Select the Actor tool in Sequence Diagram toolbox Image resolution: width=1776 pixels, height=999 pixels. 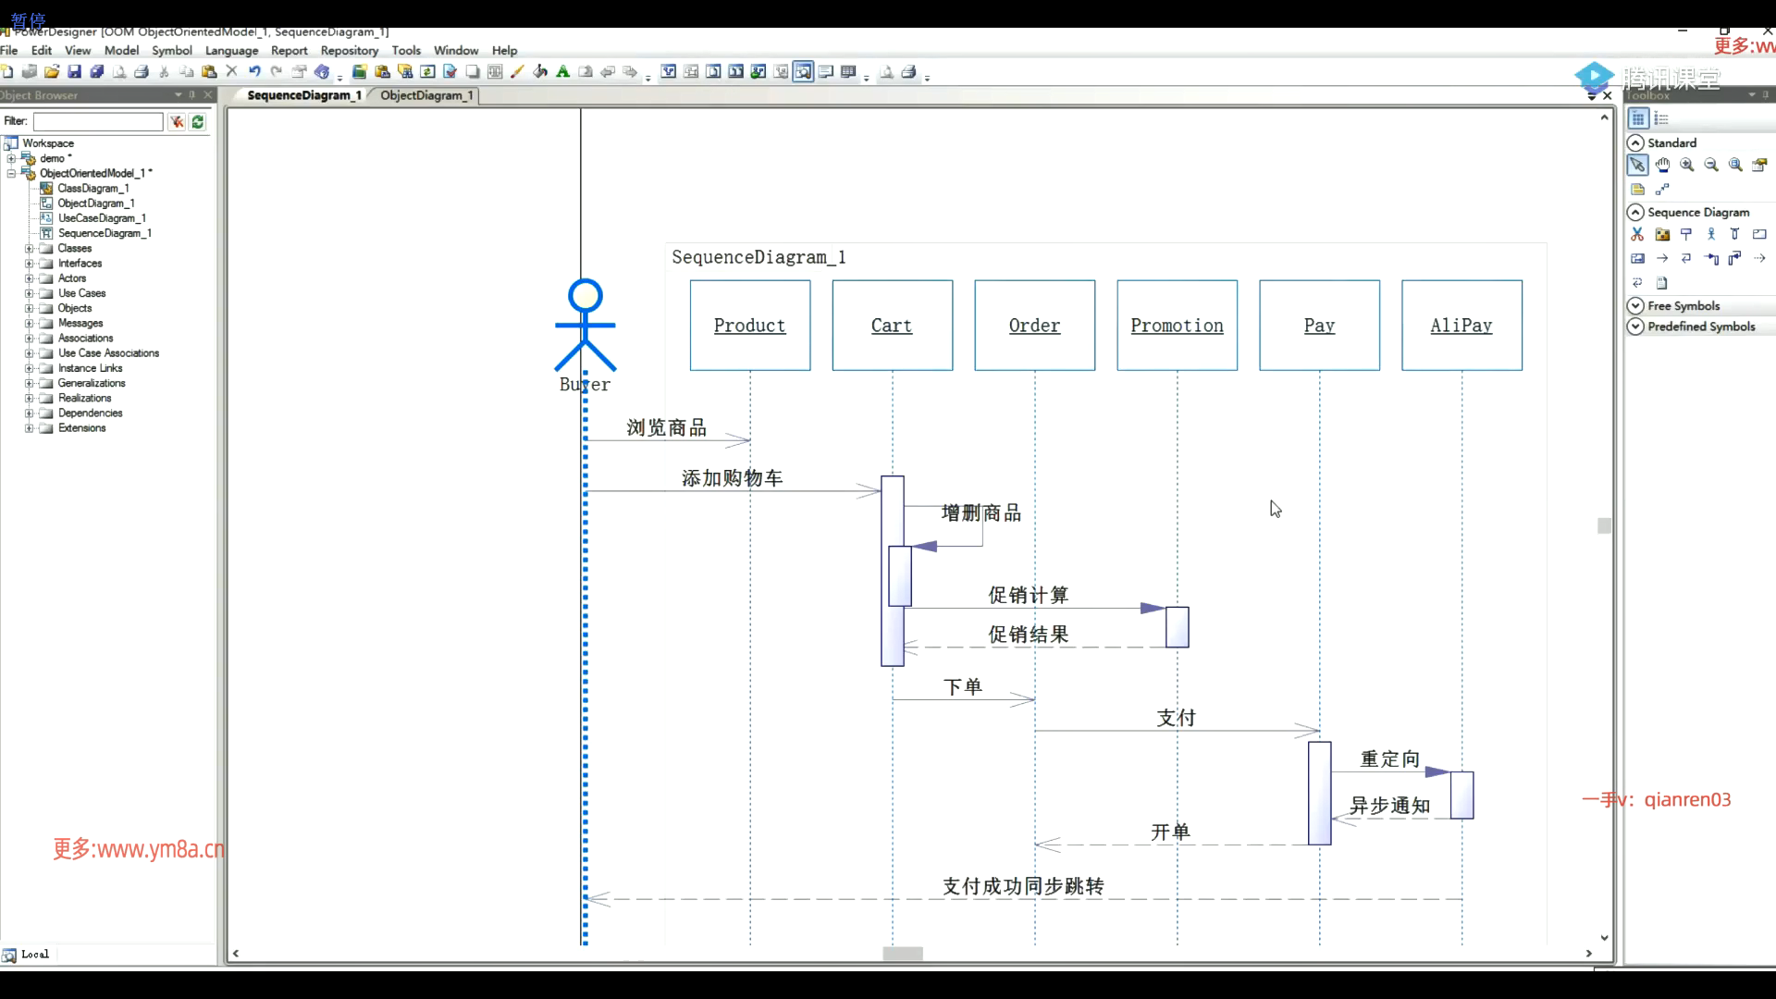click(x=1711, y=234)
